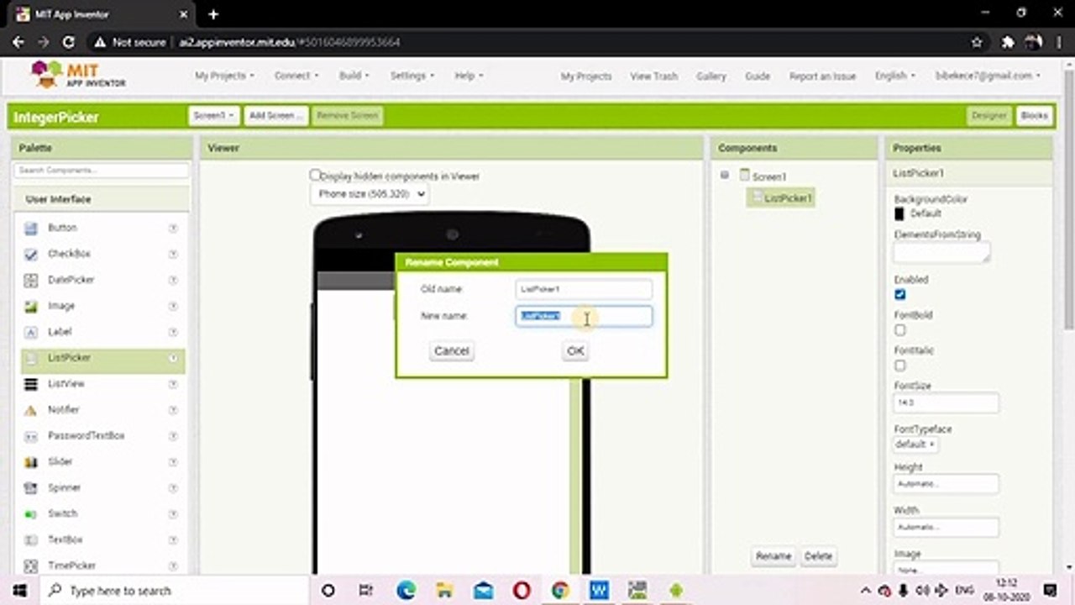The width and height of the screenshot is (1075, 605).
Task: Click Cancel in Rename Component dialog
Action: pos(452,350)
